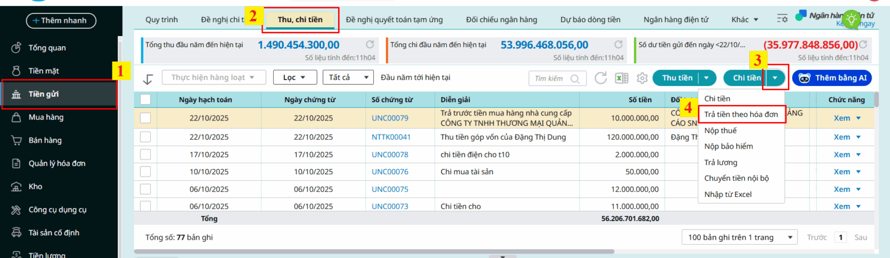The width and height of the screenshot is (890, 258).
Task: Click the sort arrow icon beside Thực hiện hàng loạt
Action: (x=148, y=79)
